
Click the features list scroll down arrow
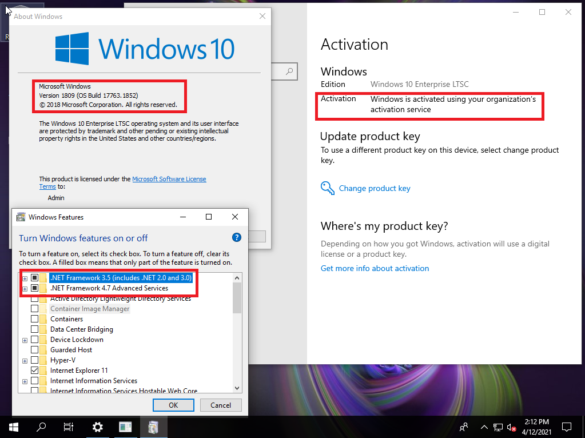tap(237, 388)
